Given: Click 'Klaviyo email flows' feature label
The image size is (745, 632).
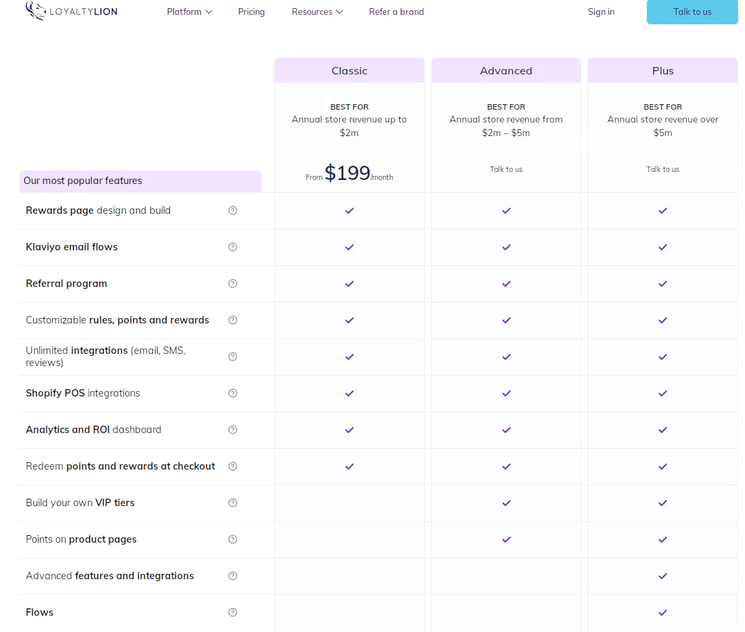Looking at the screenshot, I should click(72, 247).
